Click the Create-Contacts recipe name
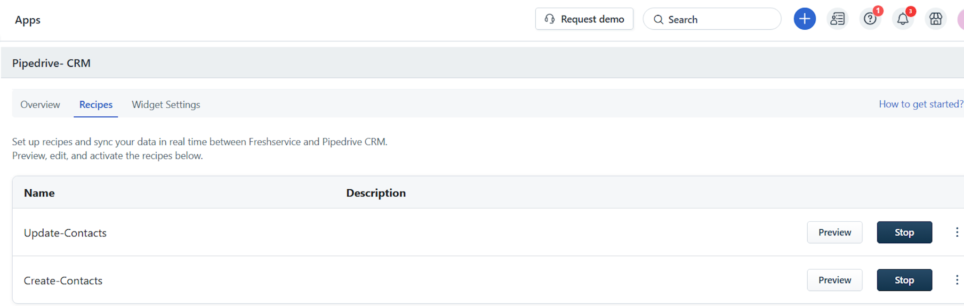Viewport: 964px width, 306px height. pyautogui.click(x=63, y=281)
